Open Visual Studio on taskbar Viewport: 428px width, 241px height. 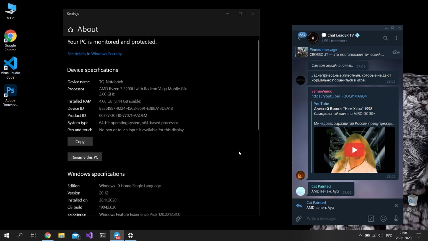pyautogui.click(x=89, y=235)
